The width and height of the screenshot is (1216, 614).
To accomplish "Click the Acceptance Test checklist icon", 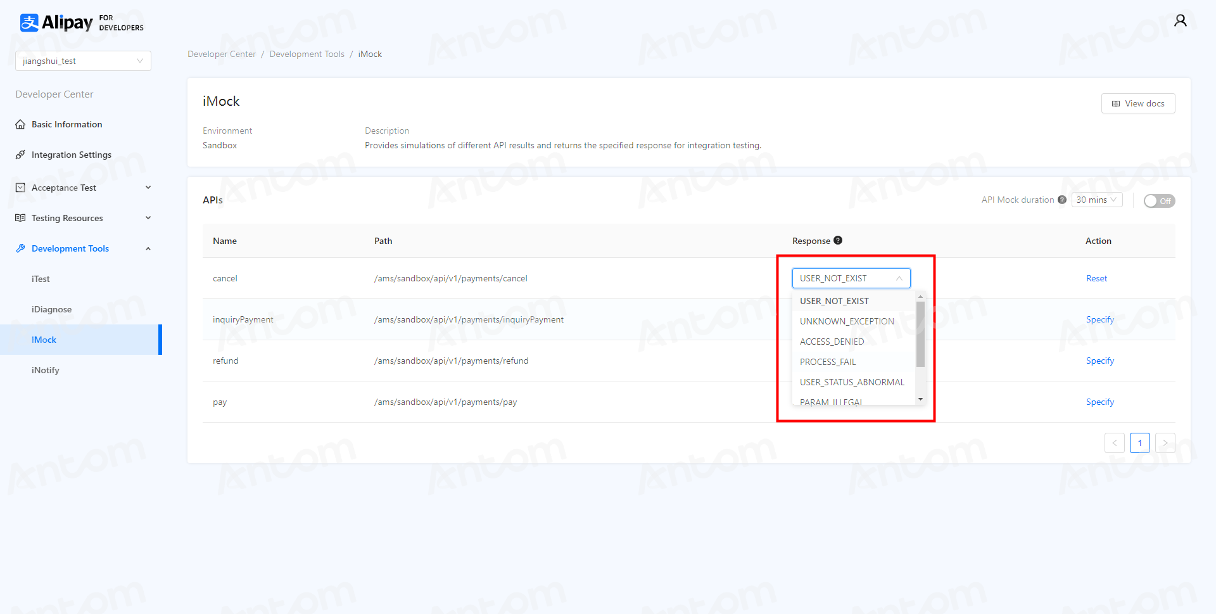I will 20,188.
